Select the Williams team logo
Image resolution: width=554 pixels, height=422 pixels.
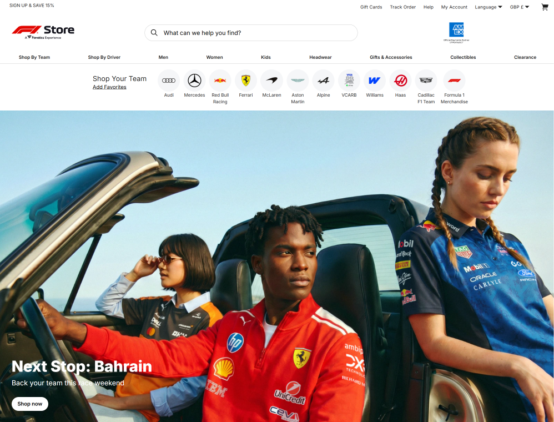click(x=375, y=81)
